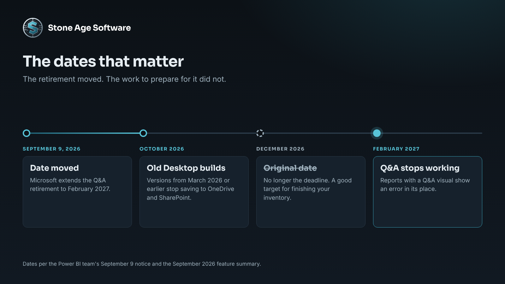Select the struck-through 'Original date' card
Screen dimensions: 505x284
[311, 192]
